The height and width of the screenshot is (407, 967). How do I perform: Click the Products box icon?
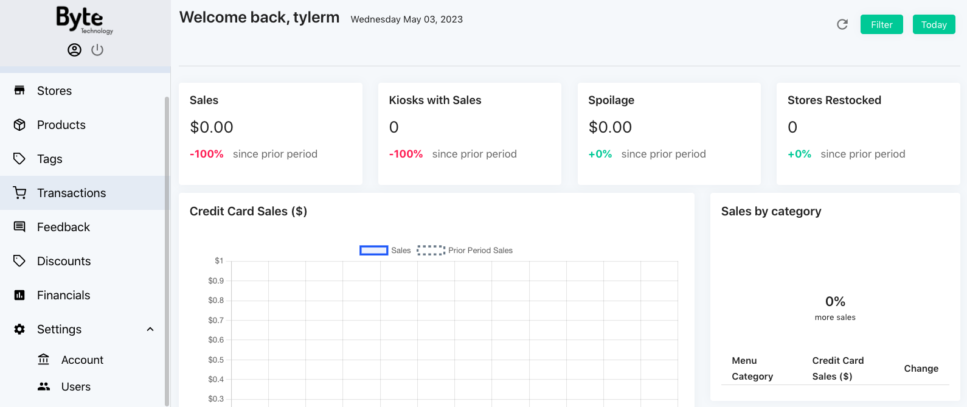pyautogui.click(x=19, y=125)
